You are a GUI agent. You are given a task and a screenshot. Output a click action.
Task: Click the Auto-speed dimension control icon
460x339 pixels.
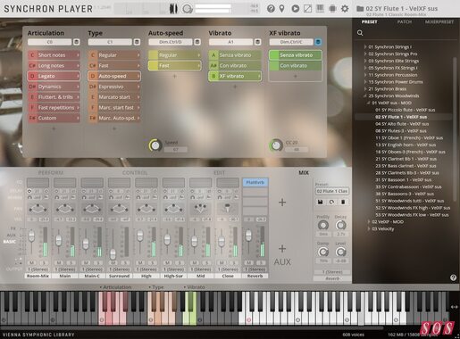point(197,42)
